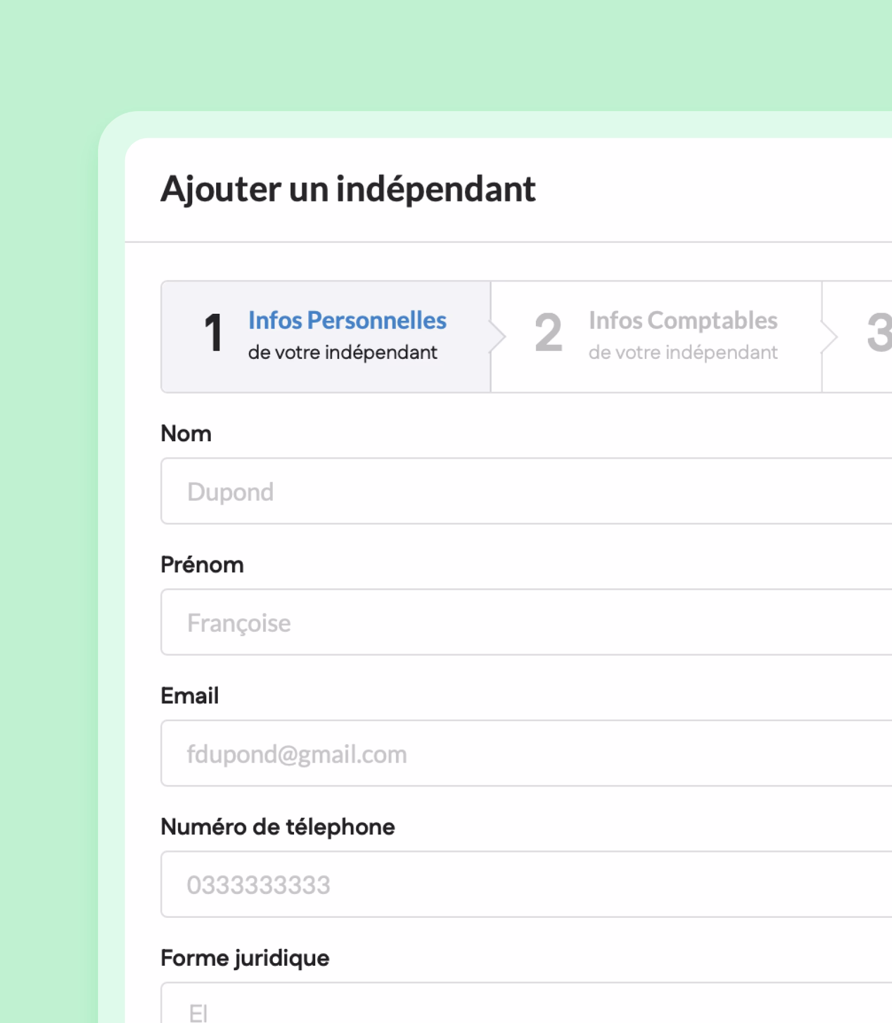Click the Forme juridique label
The image size is (892, 1023).
[245, 959]
